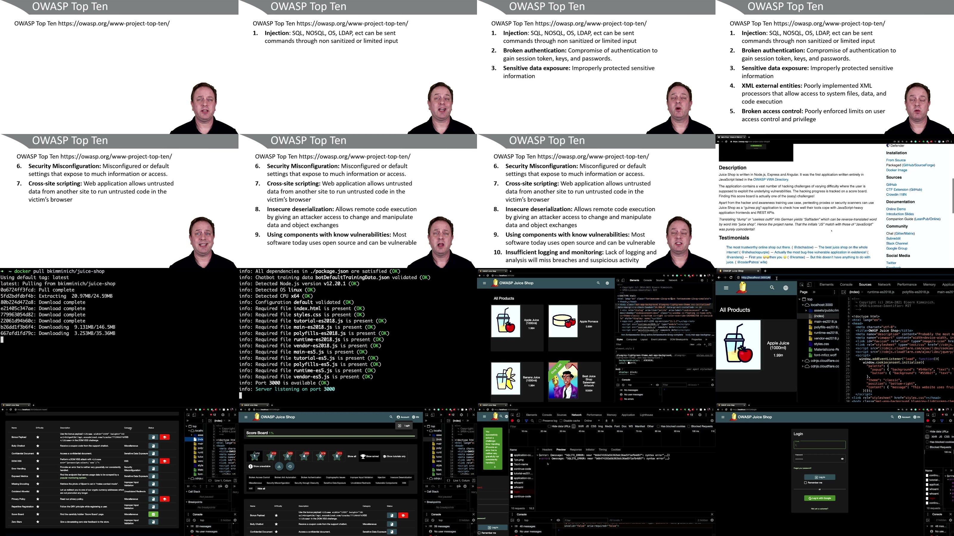
Task: Toggle password visibility eye in Login form
Action: click(x=842, y=459)
